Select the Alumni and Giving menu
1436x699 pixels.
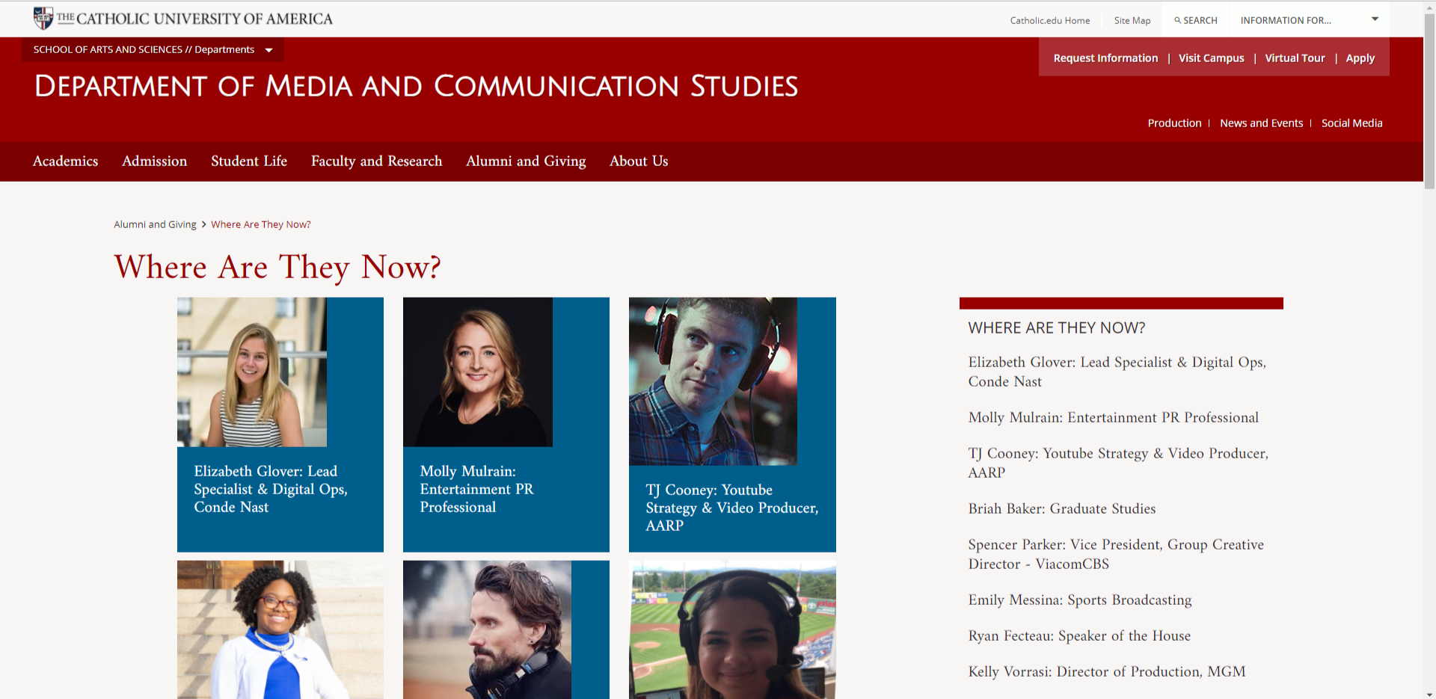526,161
